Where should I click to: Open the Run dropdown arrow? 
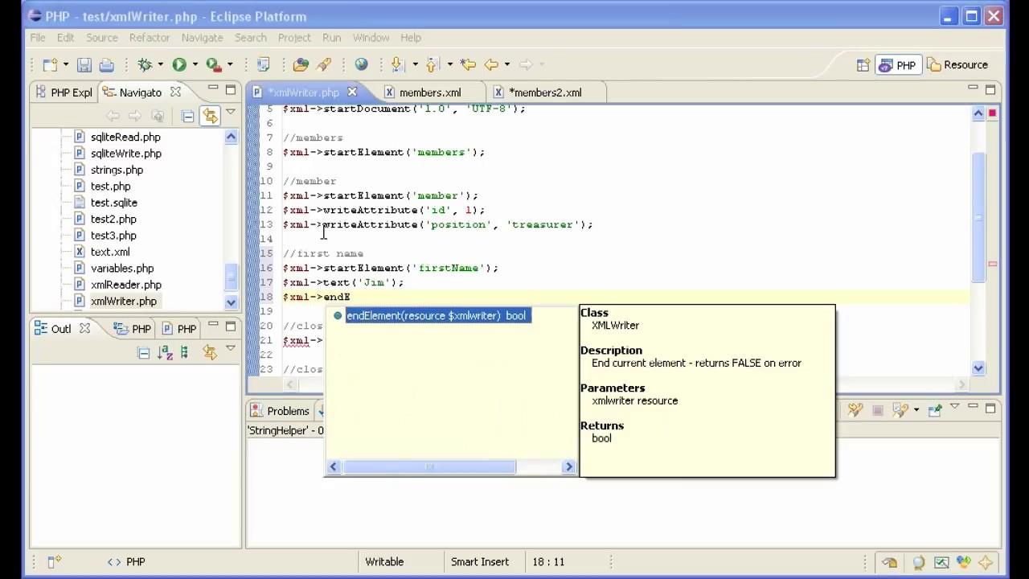[195, 65]
